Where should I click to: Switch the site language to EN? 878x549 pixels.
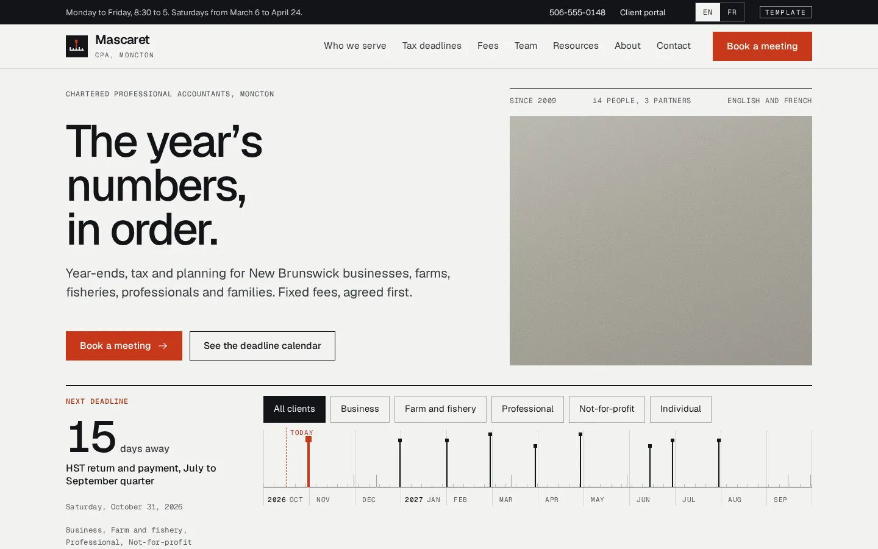[708, 12]
